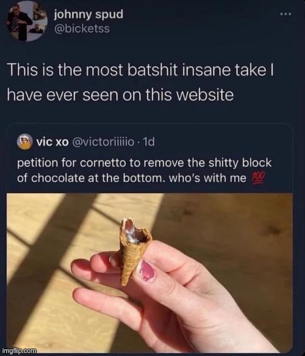Open vic xo's small profile avatar
Image resolution: width=305 pixels, height=356 pixels.
25,142
